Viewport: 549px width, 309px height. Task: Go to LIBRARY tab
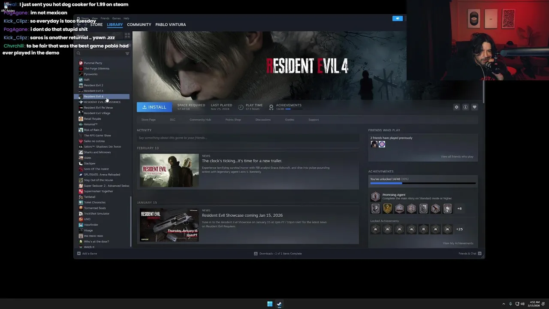pyautogui.click(x=115, y=24)
